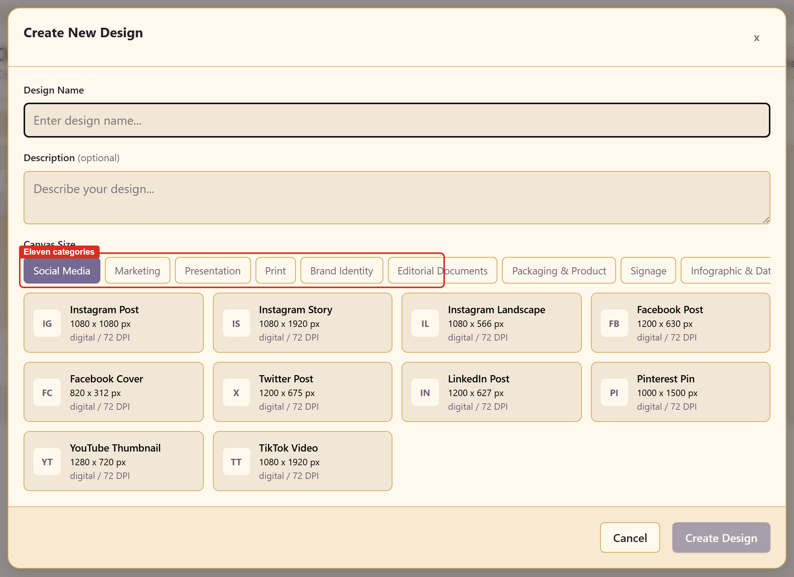
Task: Click the IS icon for Instagram Story
Action: coord(236,323)
